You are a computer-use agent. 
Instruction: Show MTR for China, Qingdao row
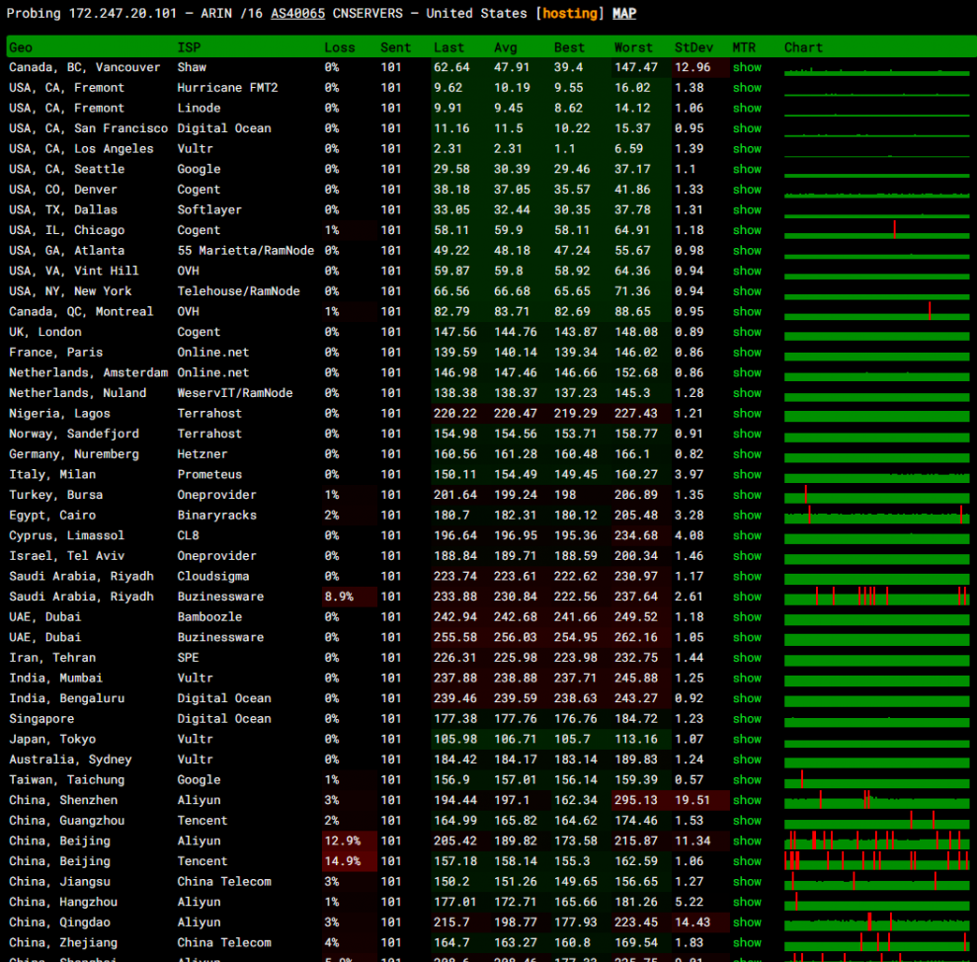tap(747, 922)
